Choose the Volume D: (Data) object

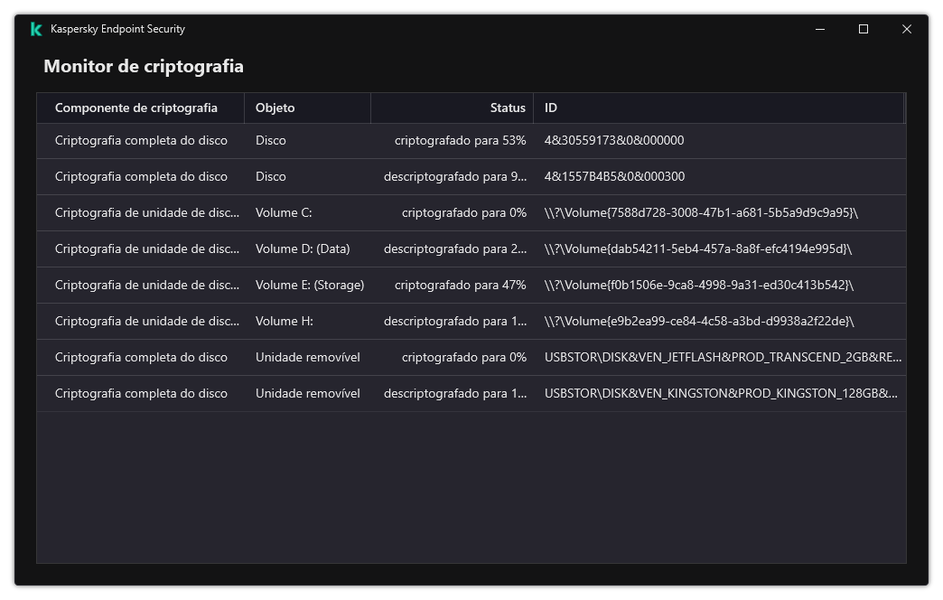click(303, 248)
